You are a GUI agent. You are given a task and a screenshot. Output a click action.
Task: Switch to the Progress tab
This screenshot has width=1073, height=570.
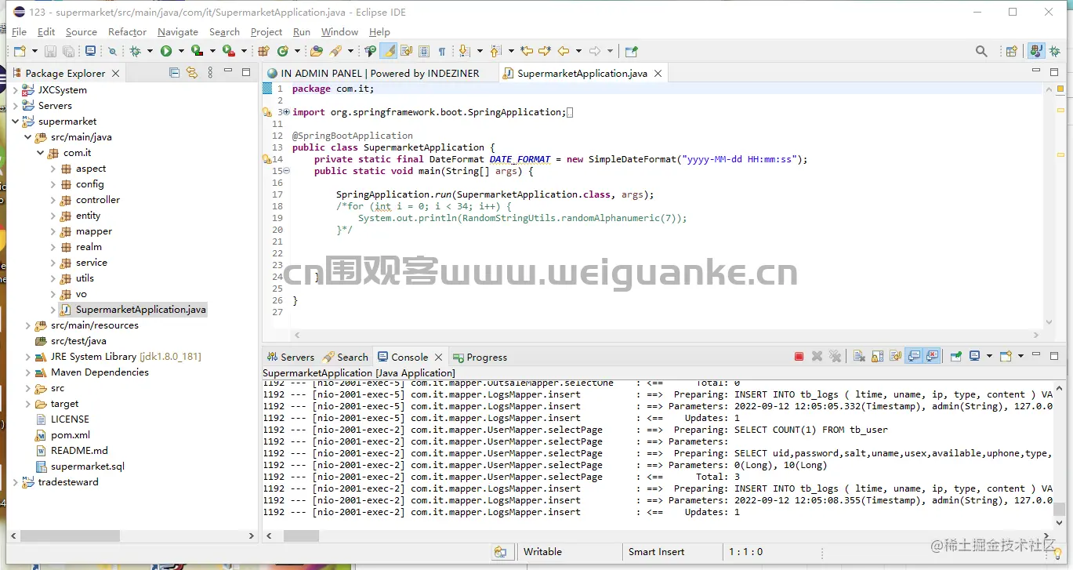[x=480, y=357]
